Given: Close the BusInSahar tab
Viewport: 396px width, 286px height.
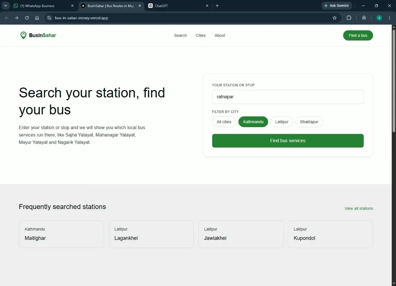Looking at the screenshot, I should [x=140, y=6].
